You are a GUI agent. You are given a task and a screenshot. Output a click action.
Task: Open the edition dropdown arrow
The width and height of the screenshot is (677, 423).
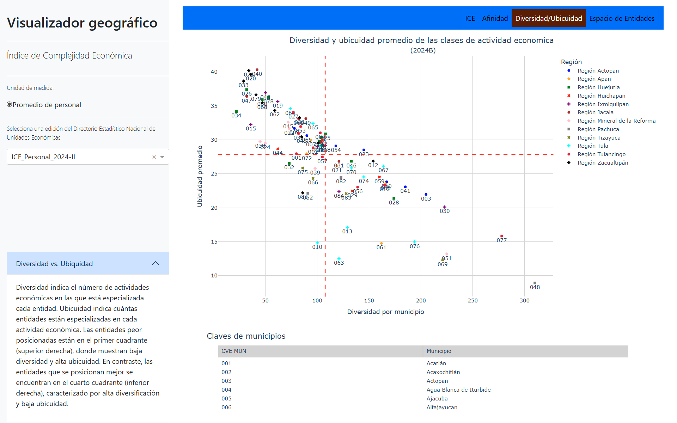[162, 157]
